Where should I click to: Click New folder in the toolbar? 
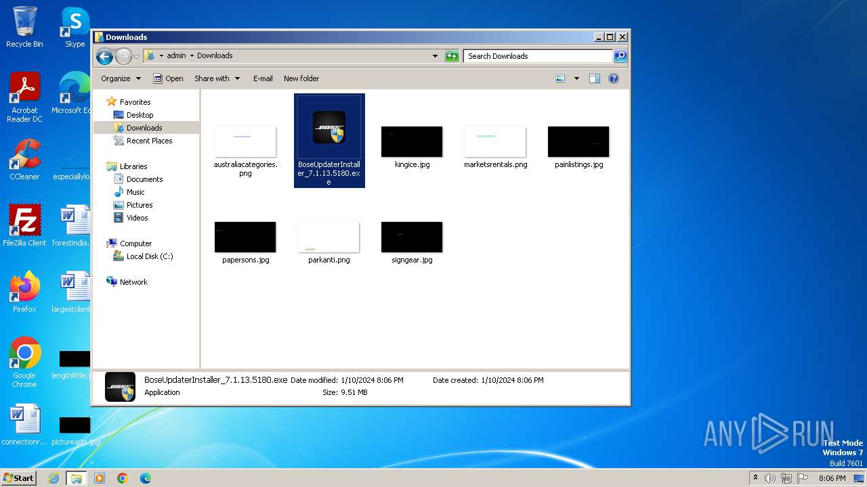(x=301, y=78)
